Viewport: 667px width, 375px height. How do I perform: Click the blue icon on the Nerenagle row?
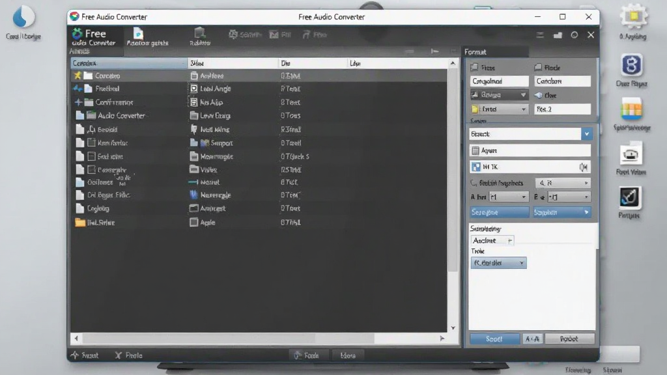[193, 195]
